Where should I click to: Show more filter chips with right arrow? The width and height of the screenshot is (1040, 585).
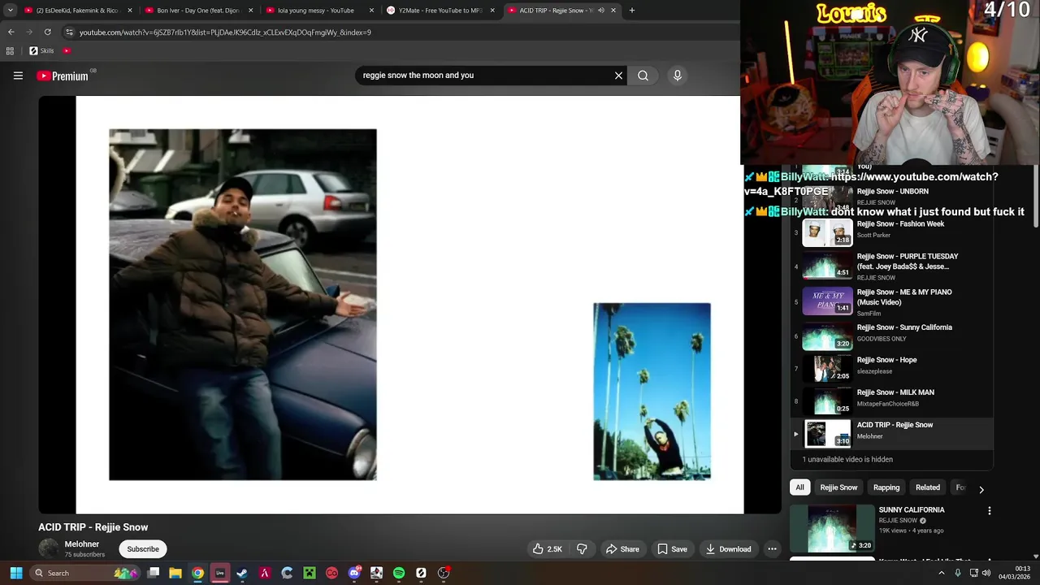click(981, 488)
